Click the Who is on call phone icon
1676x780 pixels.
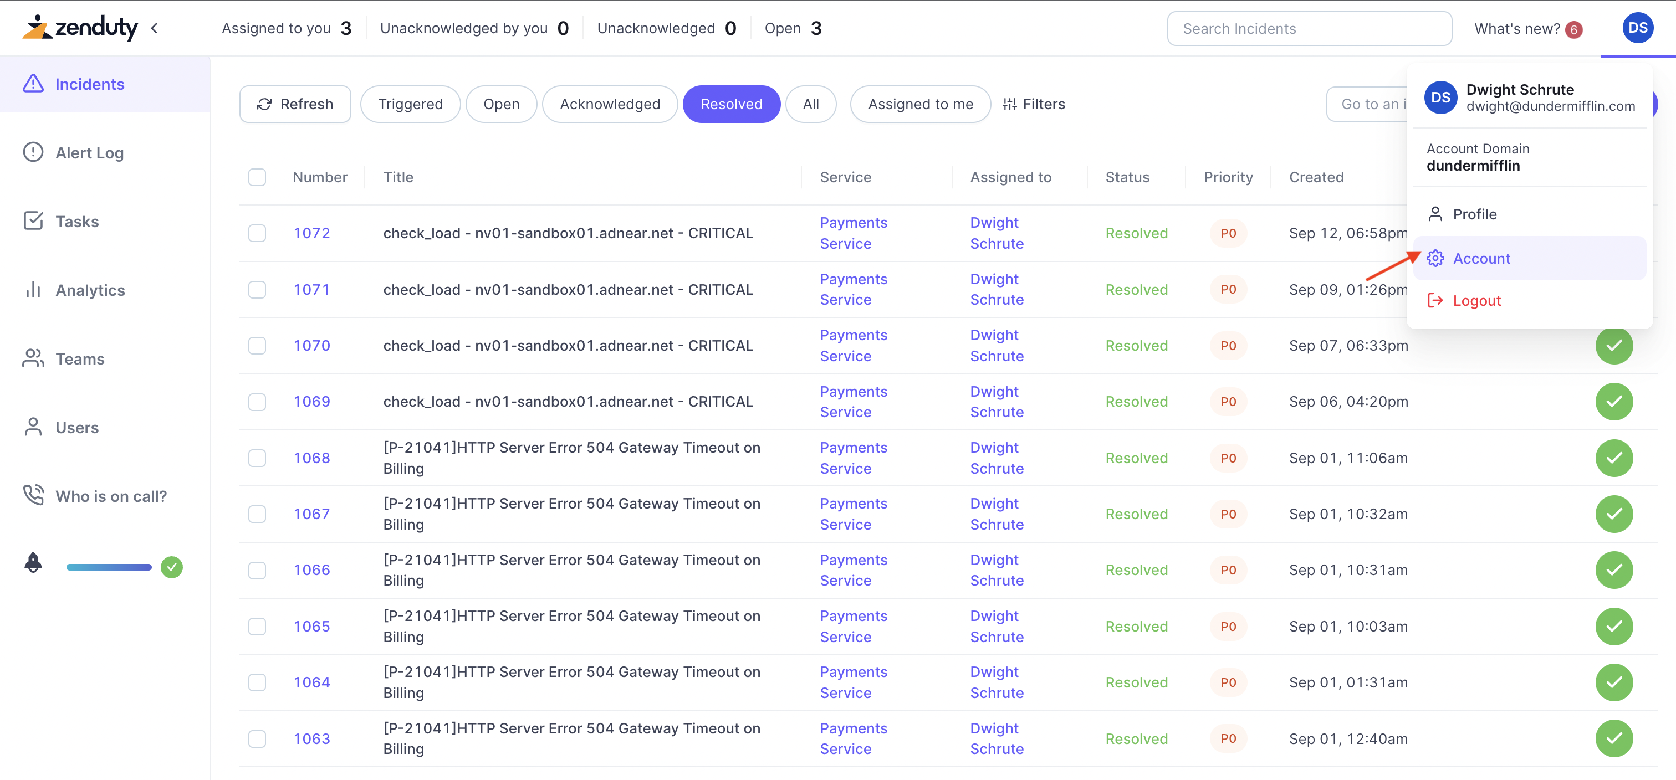[x=33, y=496]
